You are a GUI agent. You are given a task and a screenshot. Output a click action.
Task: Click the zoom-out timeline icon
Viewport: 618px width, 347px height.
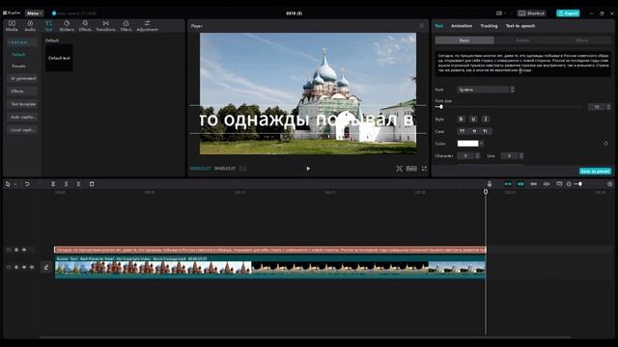click(569, 184)
